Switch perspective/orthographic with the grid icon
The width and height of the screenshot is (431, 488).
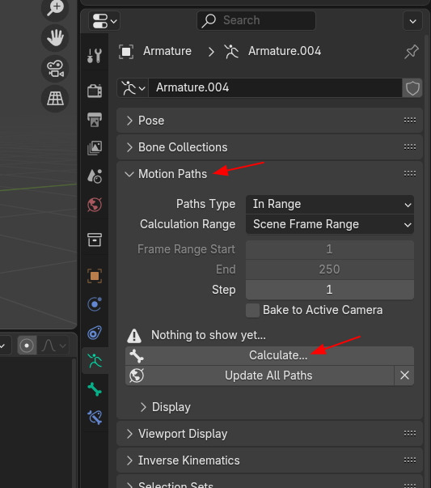coord(55,99)
